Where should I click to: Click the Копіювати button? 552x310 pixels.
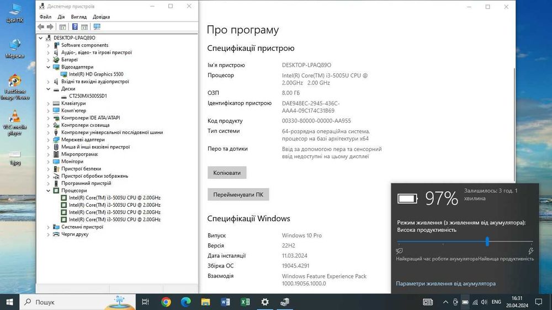click(x=227, y=173)
